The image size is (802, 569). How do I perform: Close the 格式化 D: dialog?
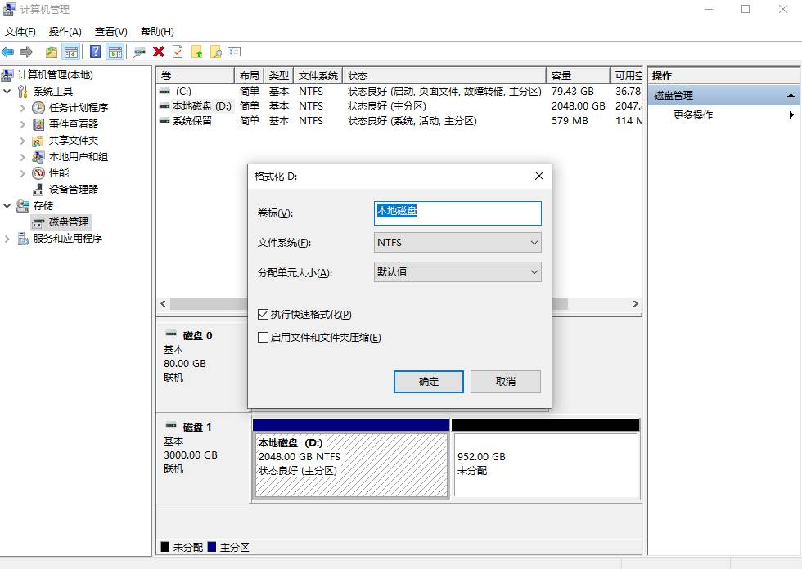tap(539, 176)
